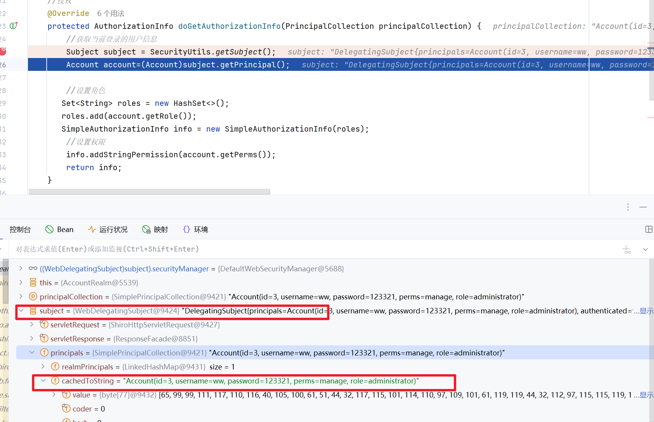
Task: Open the 运行状况 health tab
Action: (108, 229)
